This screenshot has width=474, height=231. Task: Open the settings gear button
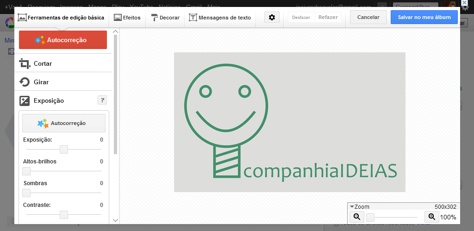pyautogui.click(x=272, y=17)
